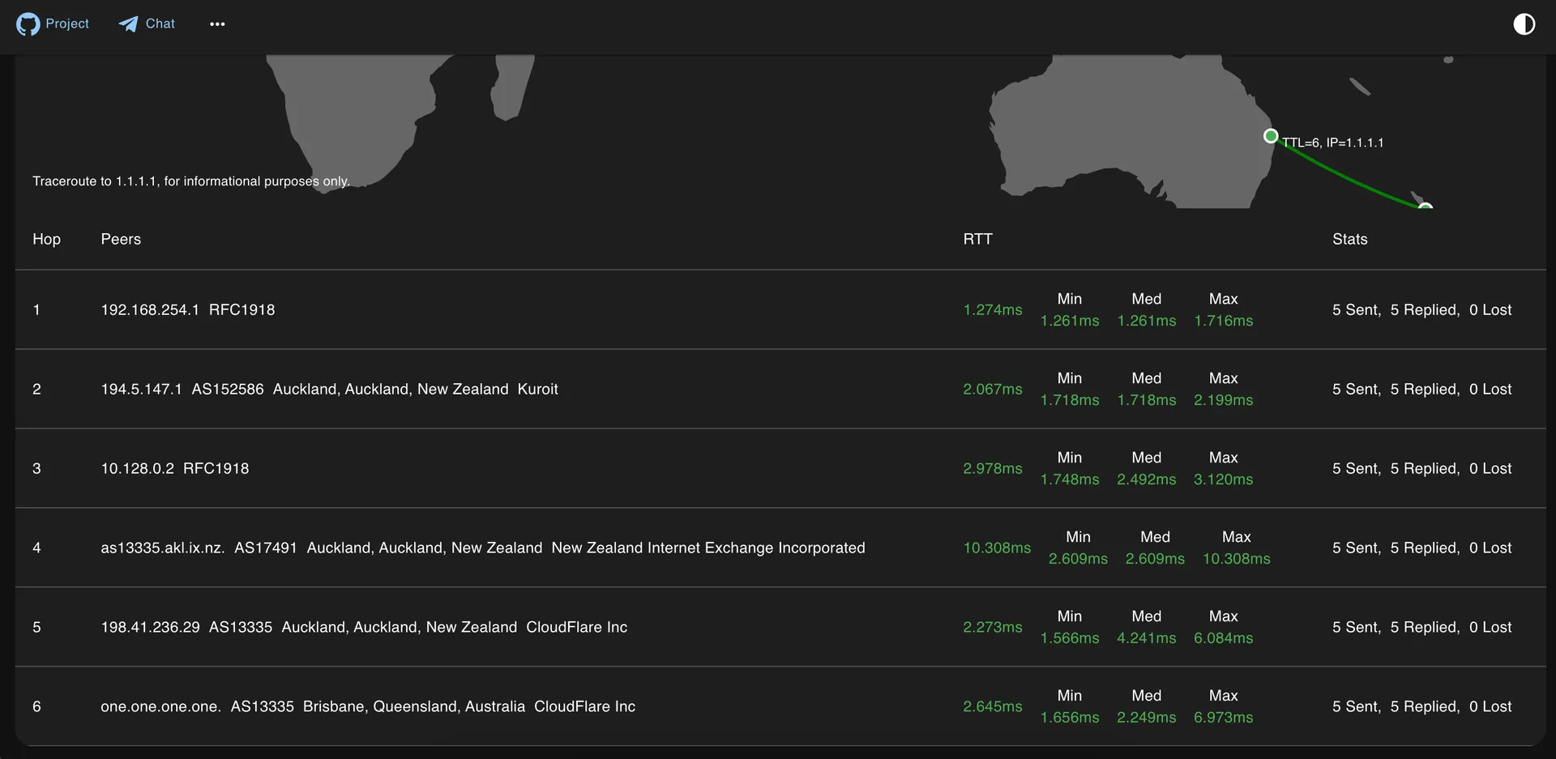The image size is (1556, 759).
Task: Click the GitHub Project icon
Action: click(28, 24)
